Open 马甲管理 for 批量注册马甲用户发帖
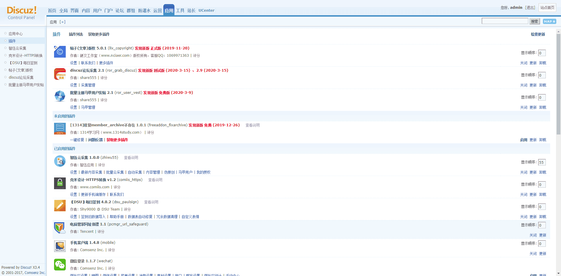Screen dimensions: 561x276 [88, 108]
